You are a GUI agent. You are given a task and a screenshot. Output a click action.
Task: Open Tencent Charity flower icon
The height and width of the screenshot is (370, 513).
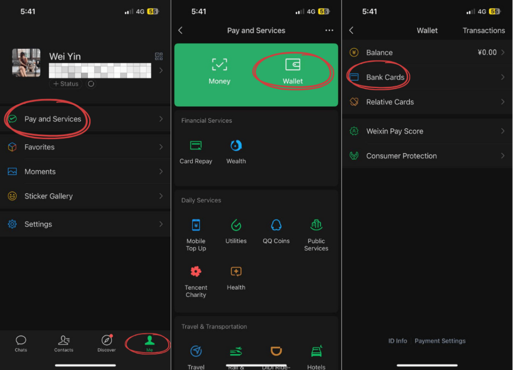click(196, 272)
